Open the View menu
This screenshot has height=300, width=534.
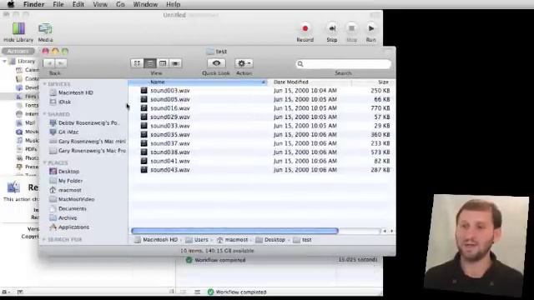point(100,4)
